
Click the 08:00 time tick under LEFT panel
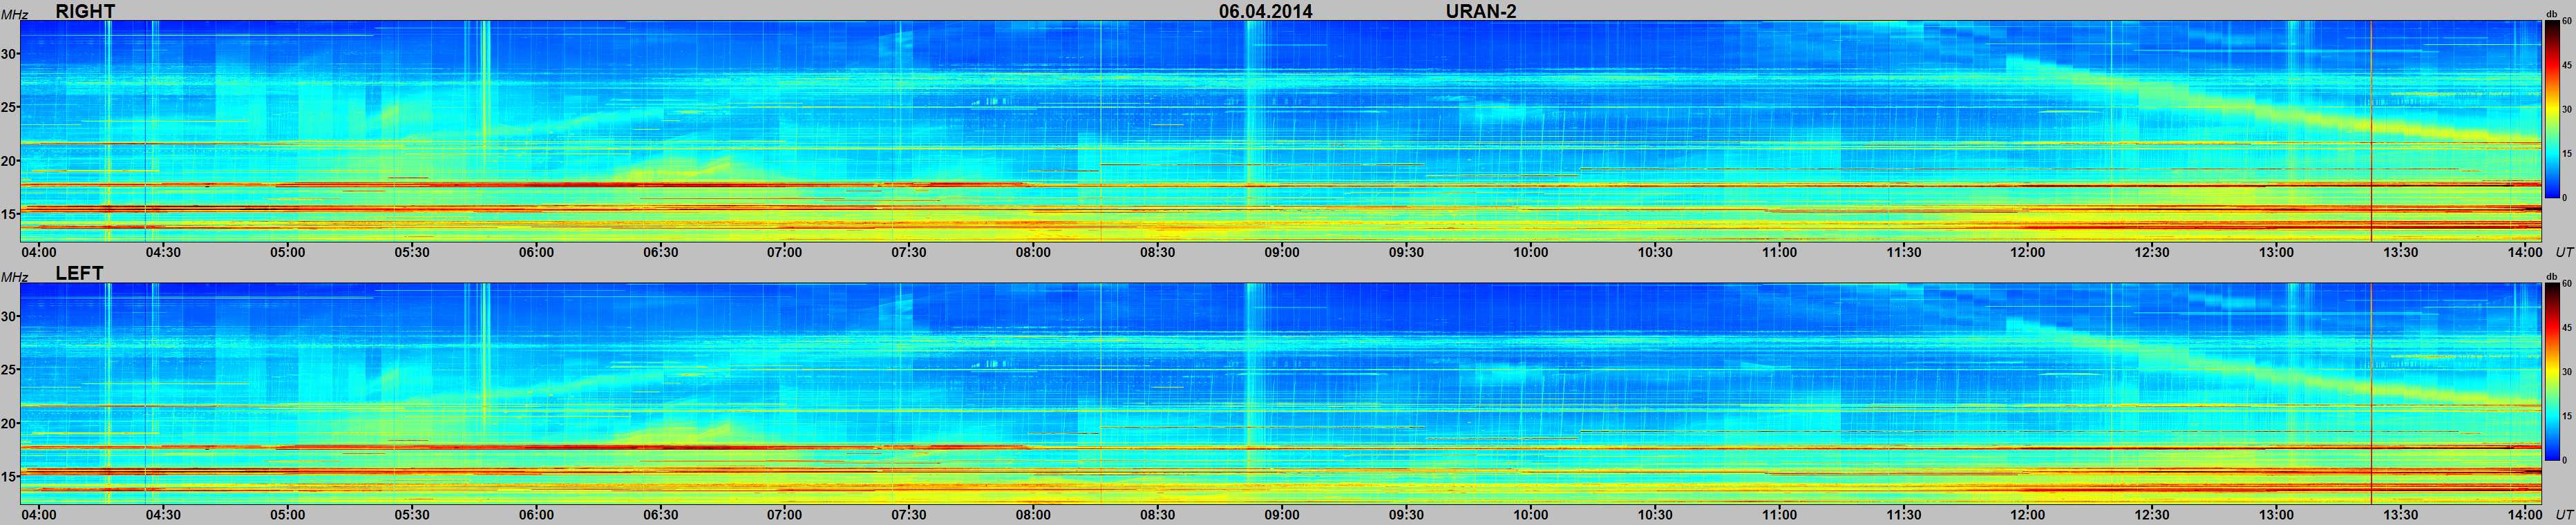coord(1033,515)
